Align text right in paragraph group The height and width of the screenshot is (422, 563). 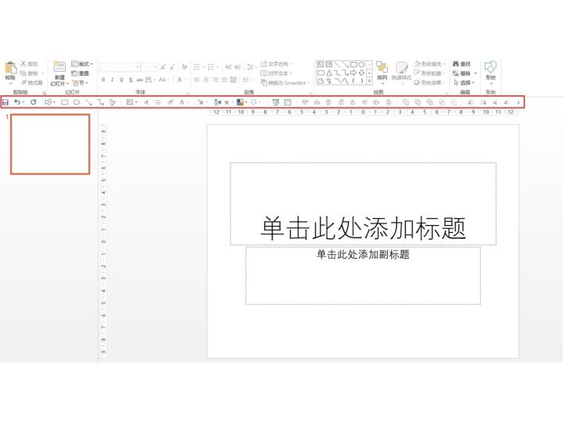pyautogui.click(x=215, y=80)
